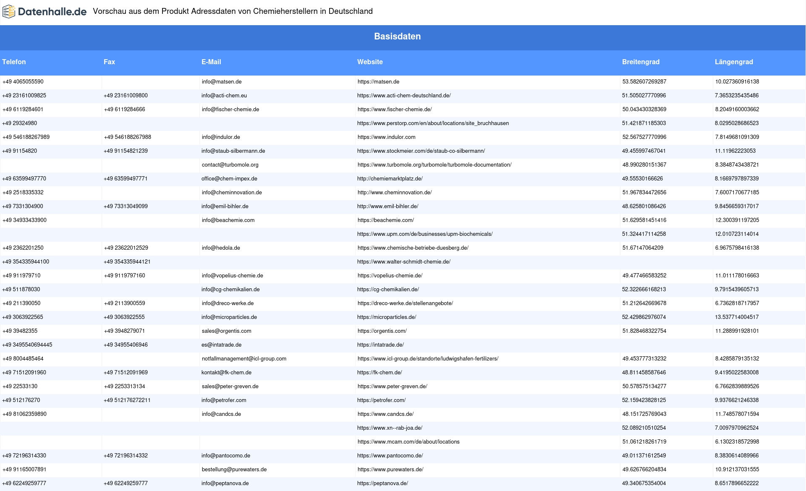Open the walter-schmidt-chemie.de link
Image resolution: width=806 pixels, height=491 pixels.
click(404, 262)
